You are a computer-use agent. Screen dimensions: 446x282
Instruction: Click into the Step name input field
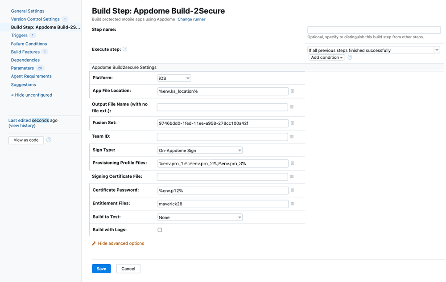(374, 30)
